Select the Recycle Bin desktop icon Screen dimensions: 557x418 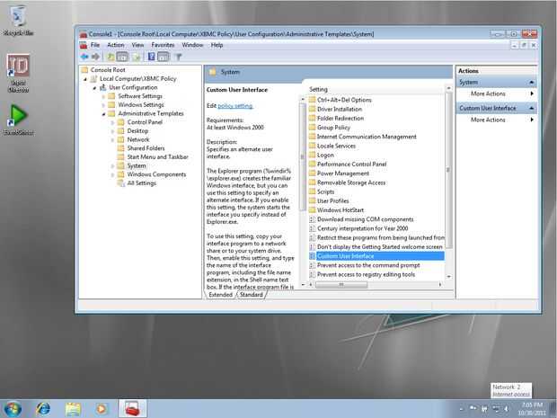point(18,21)
